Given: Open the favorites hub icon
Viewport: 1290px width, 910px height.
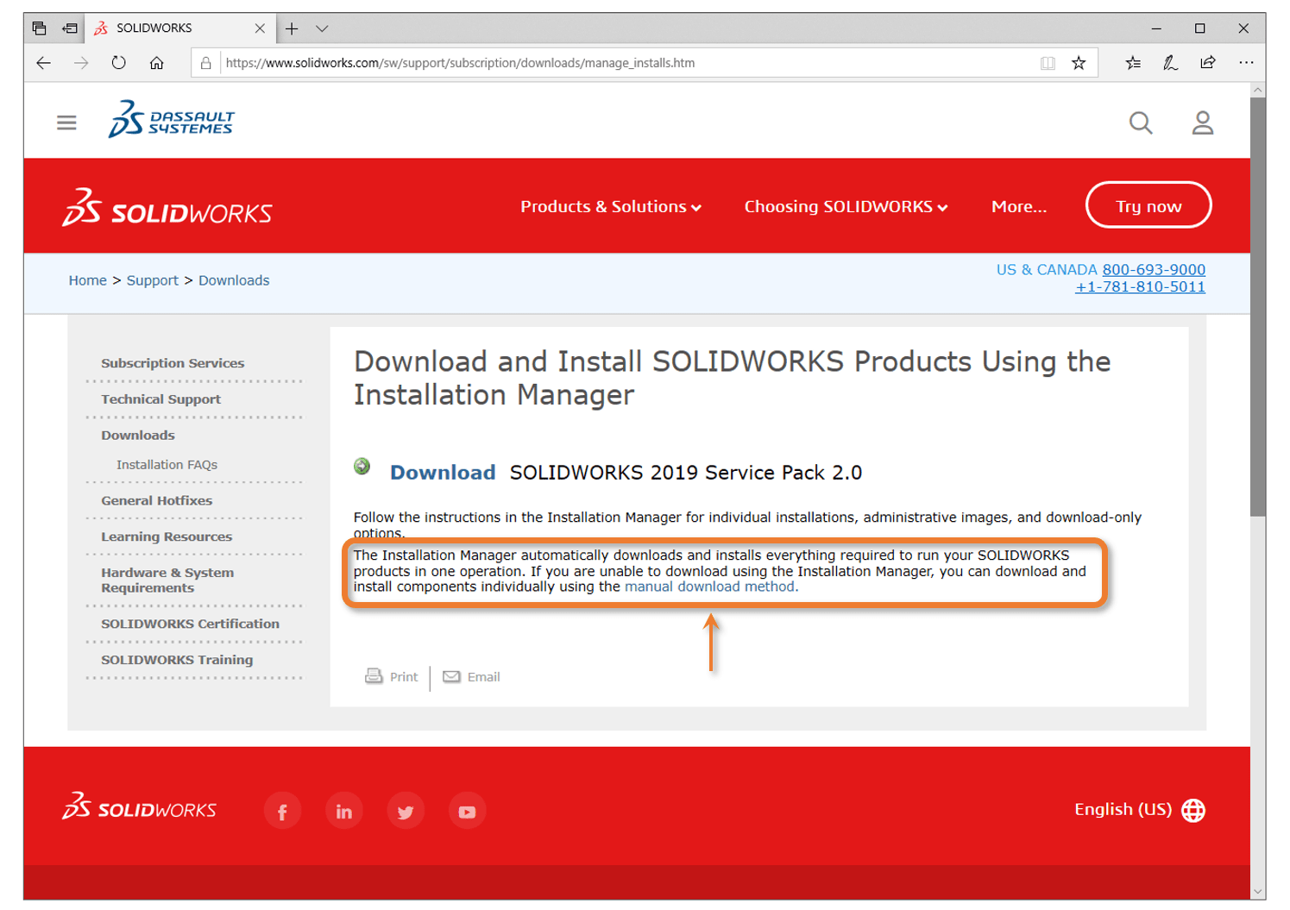Looking at the screenshot, I should pos(1133,63).
